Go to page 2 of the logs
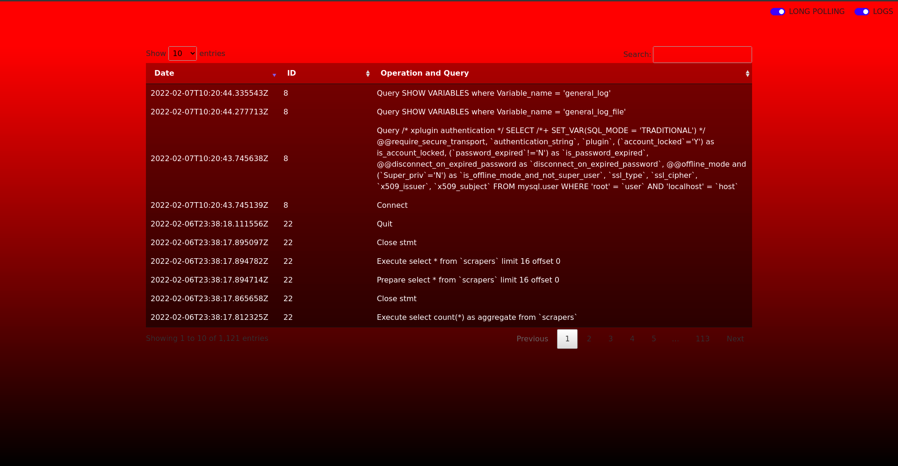The height and width of the screenshot is (466, 898). click(589, 339)
